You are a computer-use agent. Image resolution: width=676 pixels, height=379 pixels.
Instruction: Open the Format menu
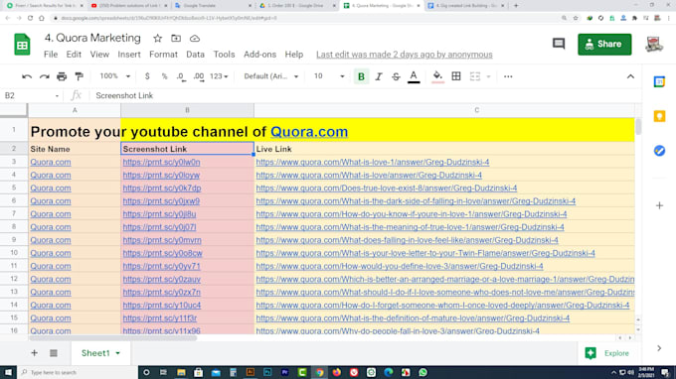(163, 55)
